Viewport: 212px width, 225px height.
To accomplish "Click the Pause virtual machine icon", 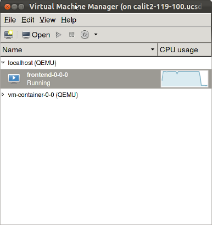I will [x=72, y=35].
